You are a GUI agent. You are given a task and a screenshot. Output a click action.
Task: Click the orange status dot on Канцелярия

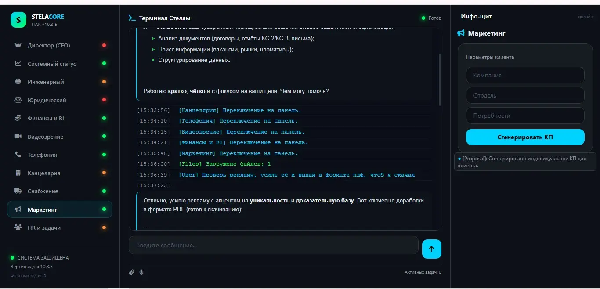point(104,173)
